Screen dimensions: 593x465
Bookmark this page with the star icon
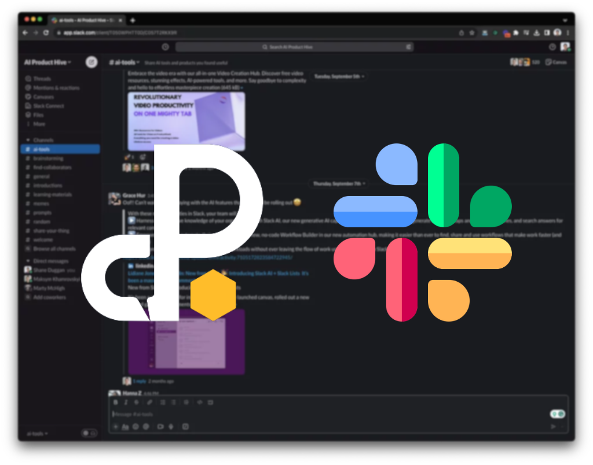click(x=472, y=33)
